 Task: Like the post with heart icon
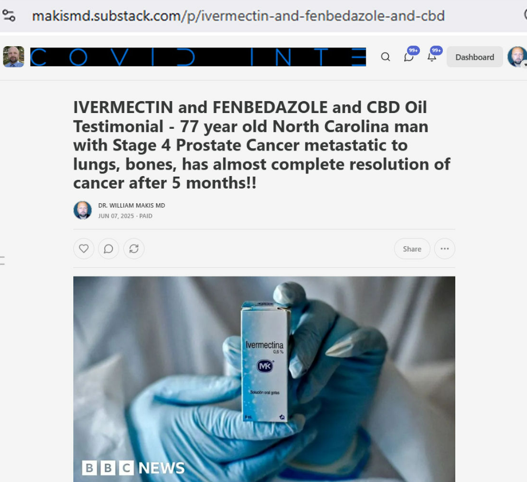tap(84, 249)
